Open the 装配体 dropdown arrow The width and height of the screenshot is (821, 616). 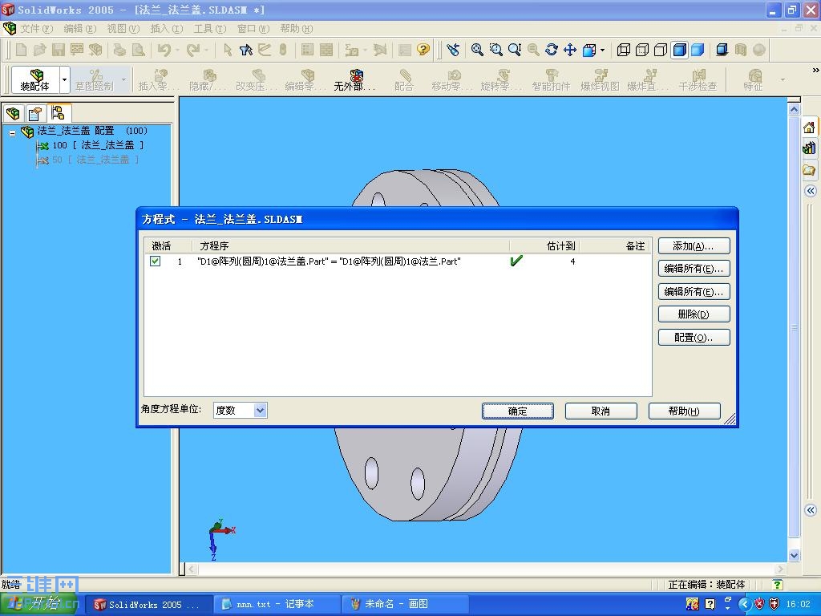[64, 79]
